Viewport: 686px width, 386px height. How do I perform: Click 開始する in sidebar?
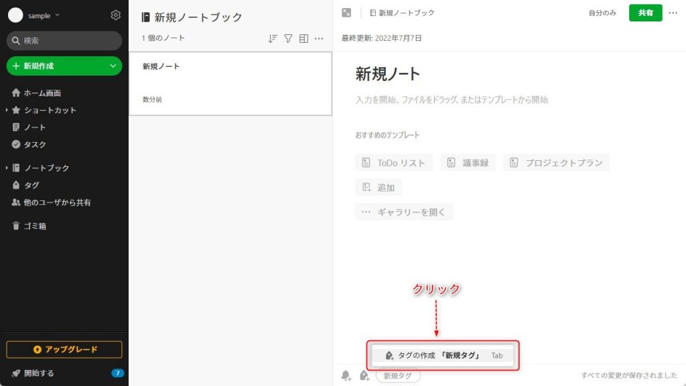click(33, 373)
